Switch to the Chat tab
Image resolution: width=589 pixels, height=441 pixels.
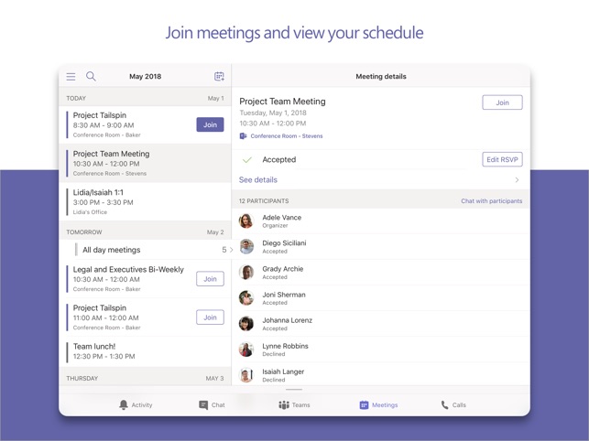[212, 405]
